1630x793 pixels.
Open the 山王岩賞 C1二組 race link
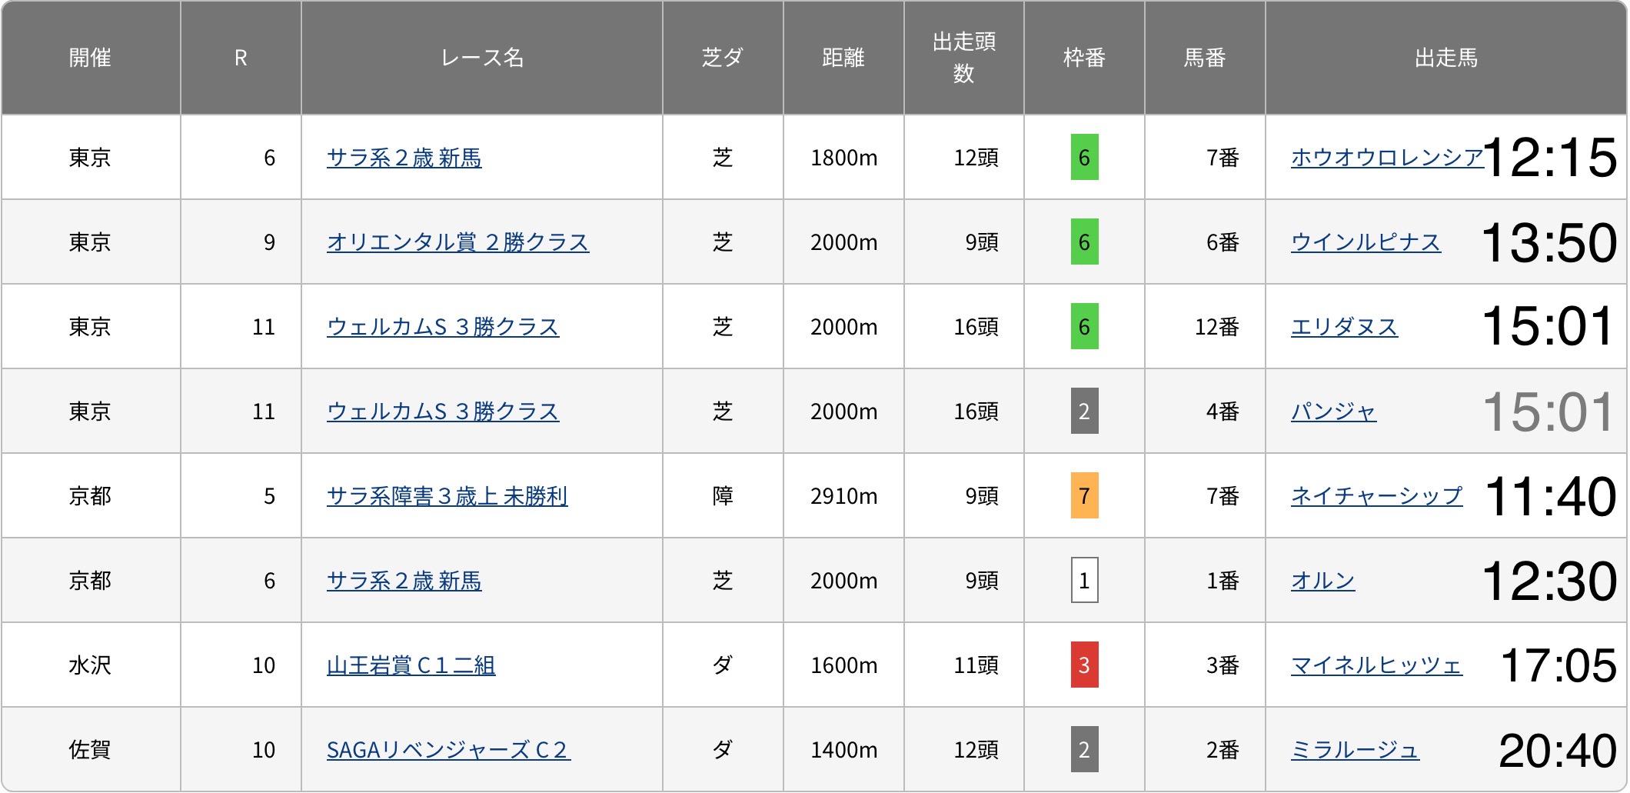pyautogui.click(x=411, y=665)
